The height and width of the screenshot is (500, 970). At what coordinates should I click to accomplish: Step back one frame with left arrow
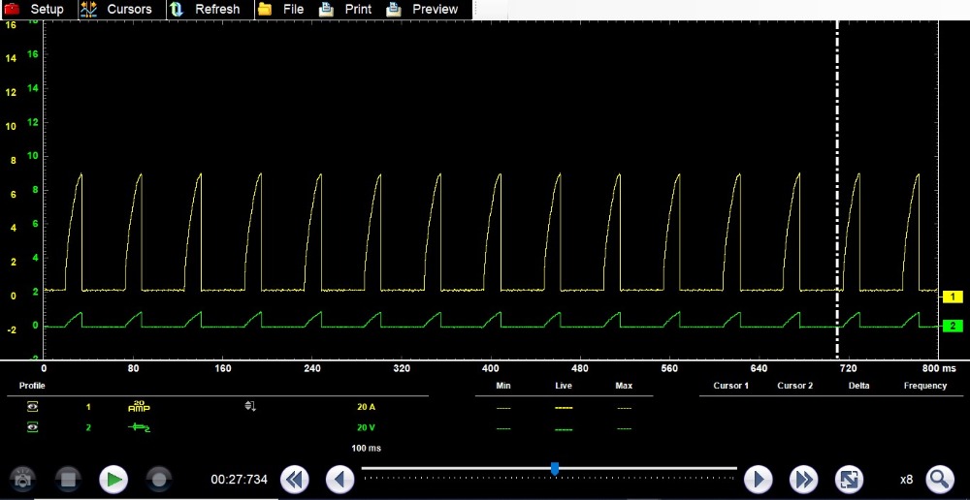pyautogui.click(x=339, y=479)
